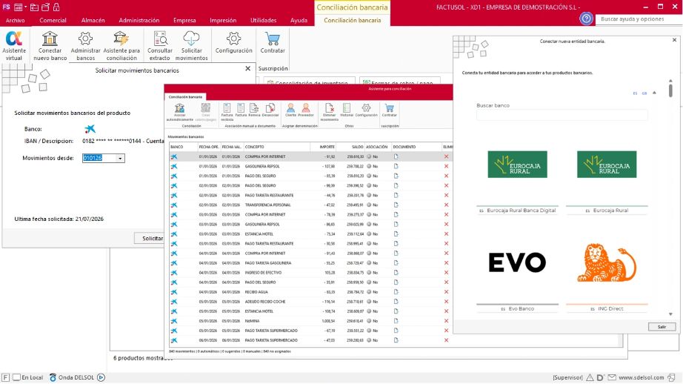Click the mail icon in status bar
Image resolution: width=683 pixels, height=384 pixels.
[612, 377]
